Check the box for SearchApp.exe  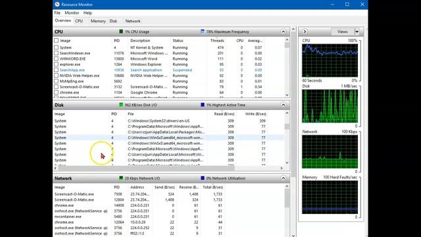(x=56, y=70)
